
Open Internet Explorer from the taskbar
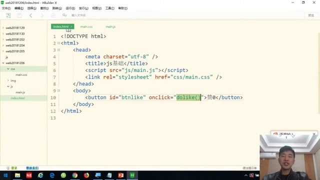(40, 175)
